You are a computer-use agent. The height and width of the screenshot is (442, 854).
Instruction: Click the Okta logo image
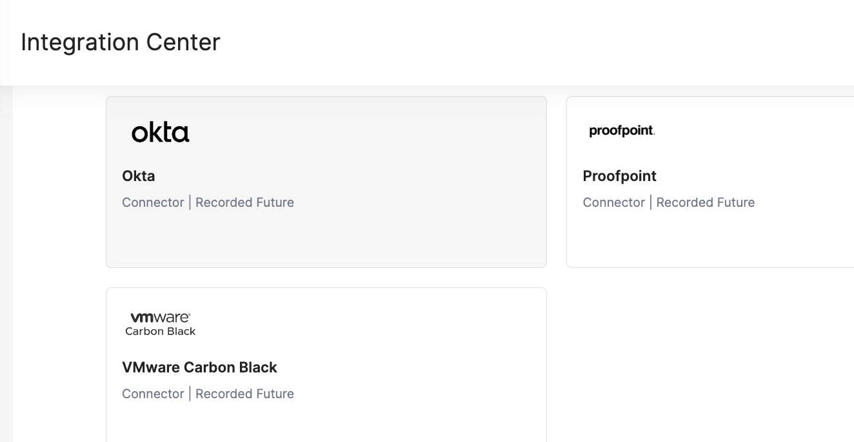(x=160, y=133)
